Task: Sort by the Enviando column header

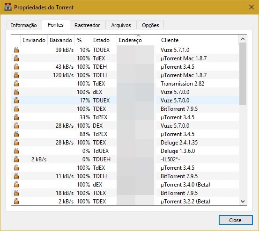Action: (34, 40)
